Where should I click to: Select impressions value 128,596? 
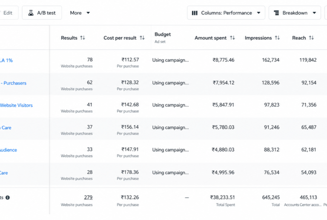click(x=270, y=83)
